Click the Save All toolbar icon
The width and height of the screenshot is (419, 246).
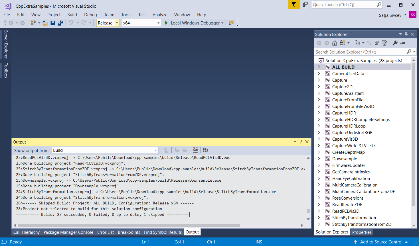60,23
